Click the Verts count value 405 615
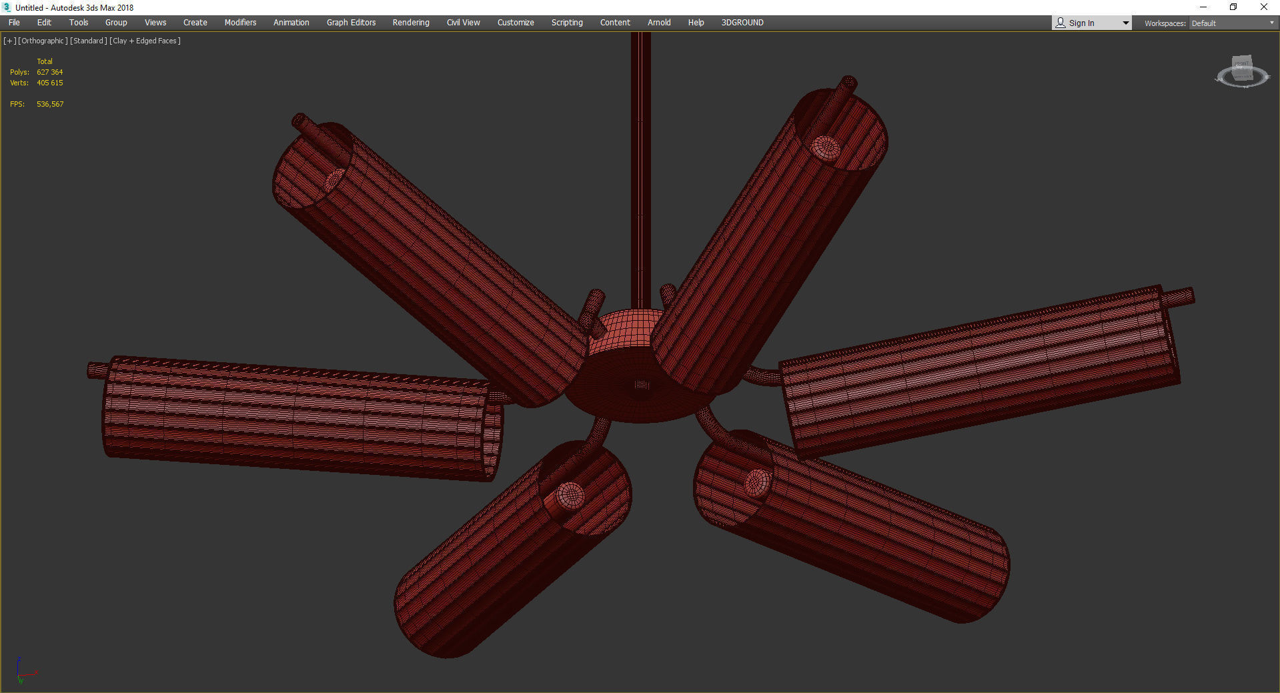This screenshot has height=693, width=1280. (x=50, y=83)
